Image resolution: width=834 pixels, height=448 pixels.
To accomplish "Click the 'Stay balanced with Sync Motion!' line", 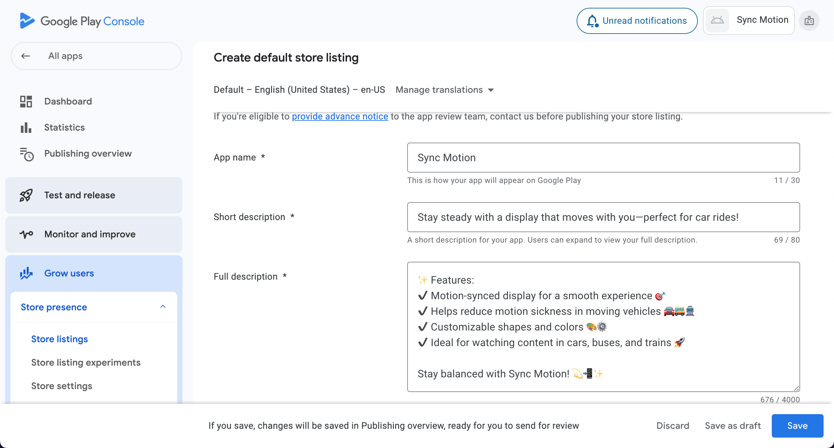I will point(510,374).
